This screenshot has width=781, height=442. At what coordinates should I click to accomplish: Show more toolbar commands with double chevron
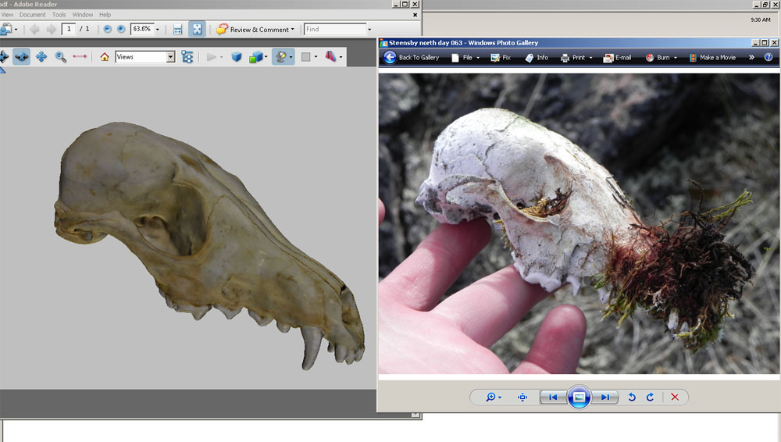[x=751, y=58]
